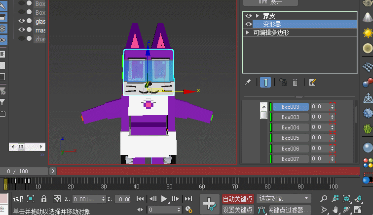Toggle key mode double-arrow icon
The height and width of the screenshot is (215, 373).
(140, 210)
